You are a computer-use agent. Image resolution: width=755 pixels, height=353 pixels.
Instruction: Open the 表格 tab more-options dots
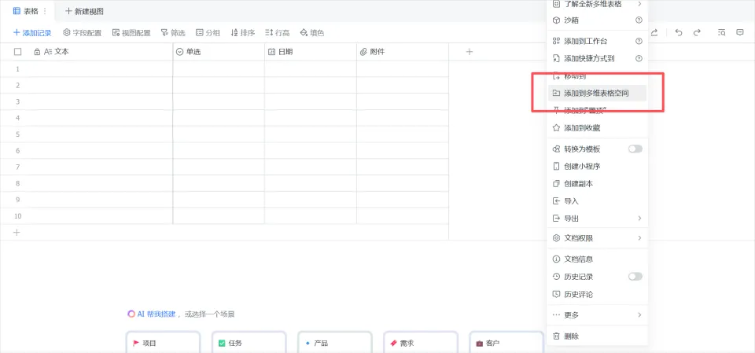tap(46, 10)
